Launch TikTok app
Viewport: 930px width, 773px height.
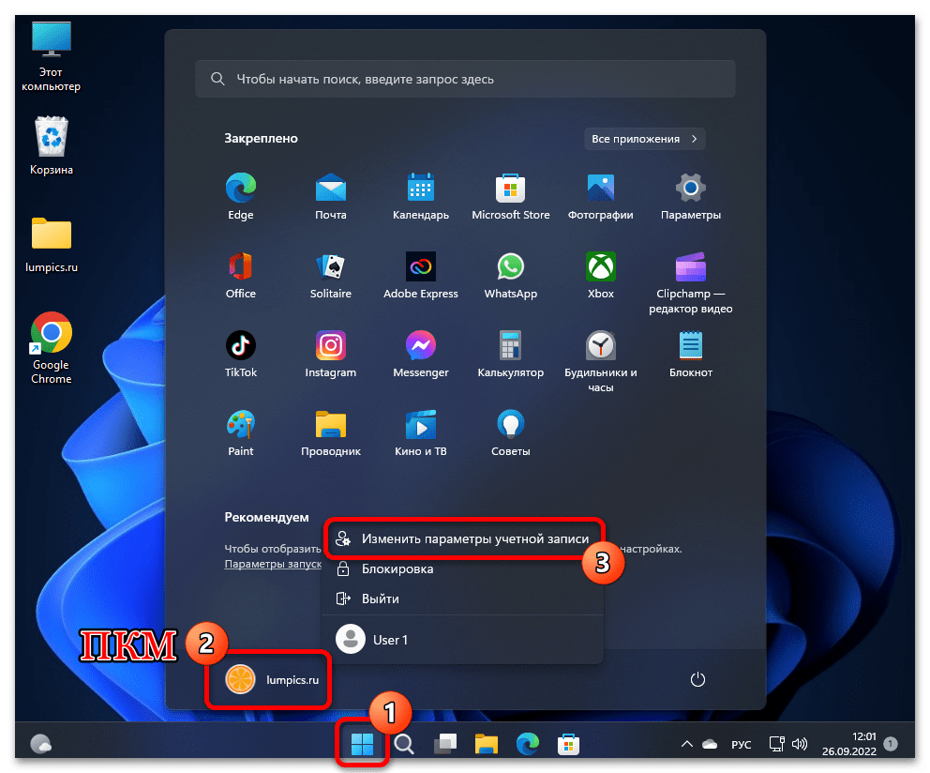coord(240,355)
